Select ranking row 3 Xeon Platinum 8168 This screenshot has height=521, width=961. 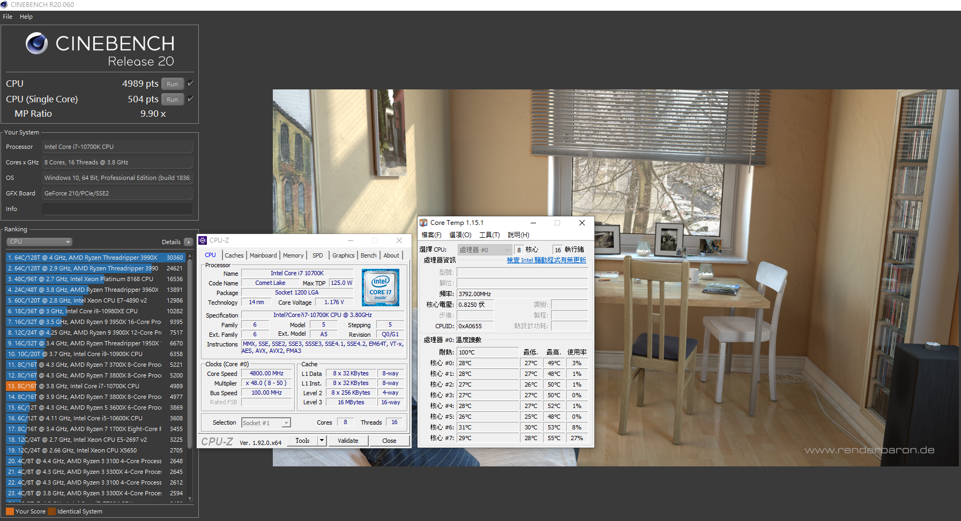point(95,279)
